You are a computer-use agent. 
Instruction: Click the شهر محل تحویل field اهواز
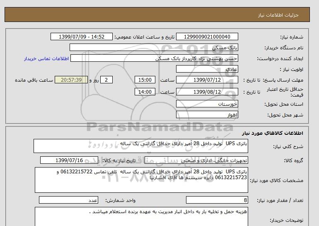point(208,114)
